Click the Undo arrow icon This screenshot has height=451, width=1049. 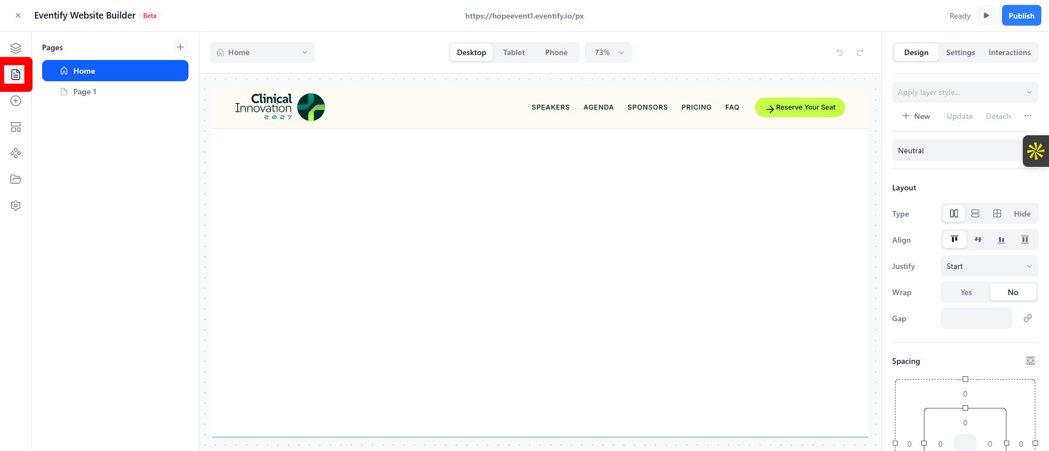[x=840, y=52]
